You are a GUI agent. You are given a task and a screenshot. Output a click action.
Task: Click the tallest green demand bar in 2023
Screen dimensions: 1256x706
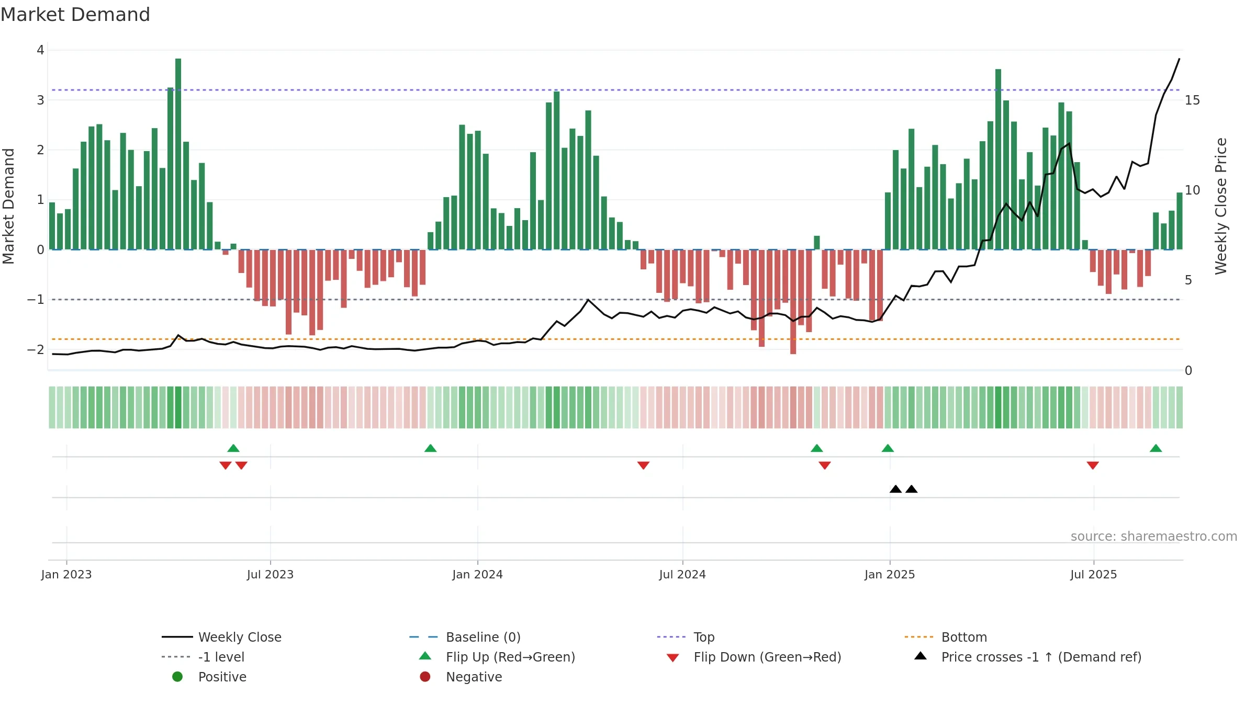tap(178, 154)
